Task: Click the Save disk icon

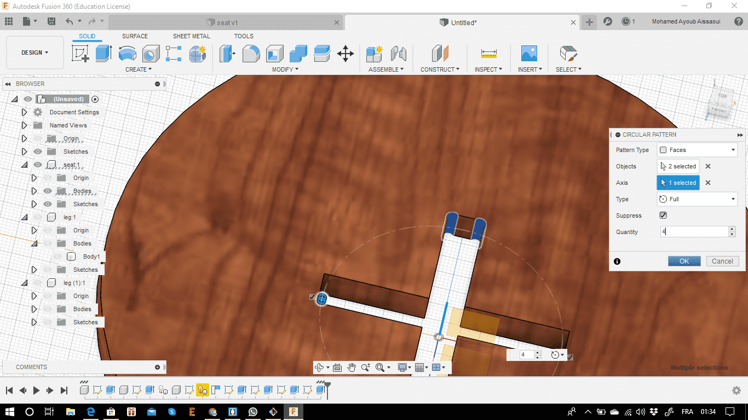Action: [51, 21]
